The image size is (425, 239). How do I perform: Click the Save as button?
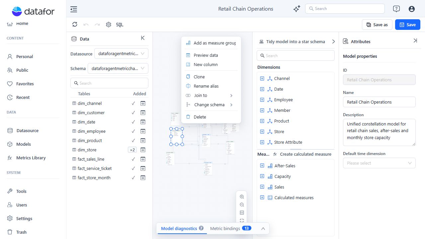pyautogui.click(x=377, y=25)
